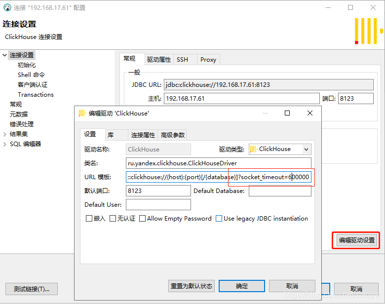Enable Allow Empty Password checkbox

point(143,218)
